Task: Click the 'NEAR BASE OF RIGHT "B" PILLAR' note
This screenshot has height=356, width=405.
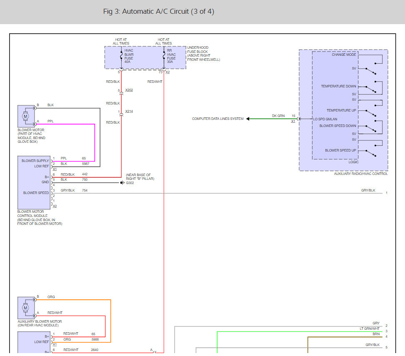Action: pos(140,177)
